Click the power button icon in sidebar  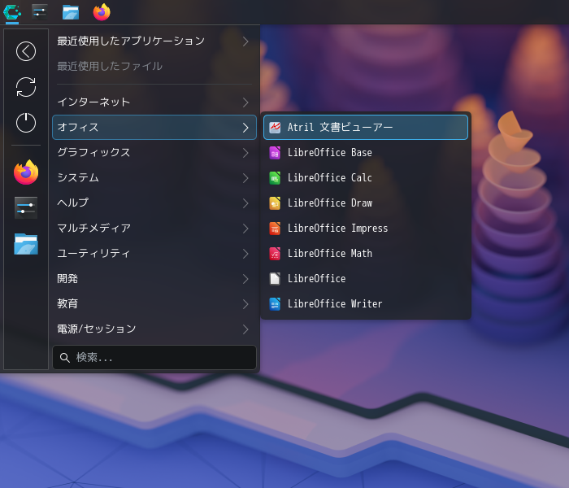26,123
